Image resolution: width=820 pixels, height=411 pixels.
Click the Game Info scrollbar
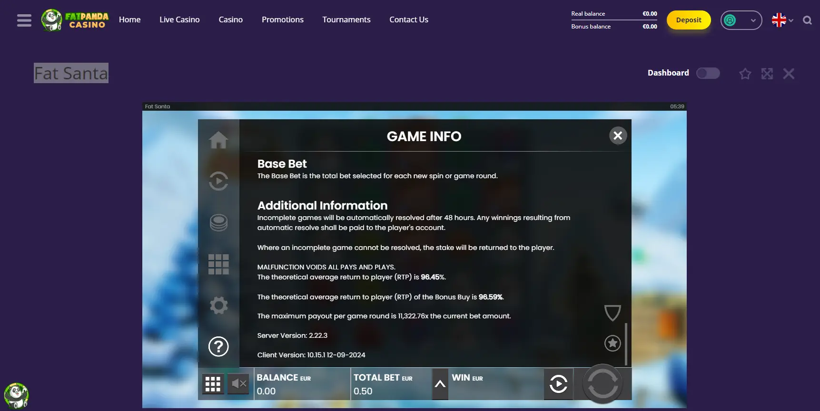[626, 344]
